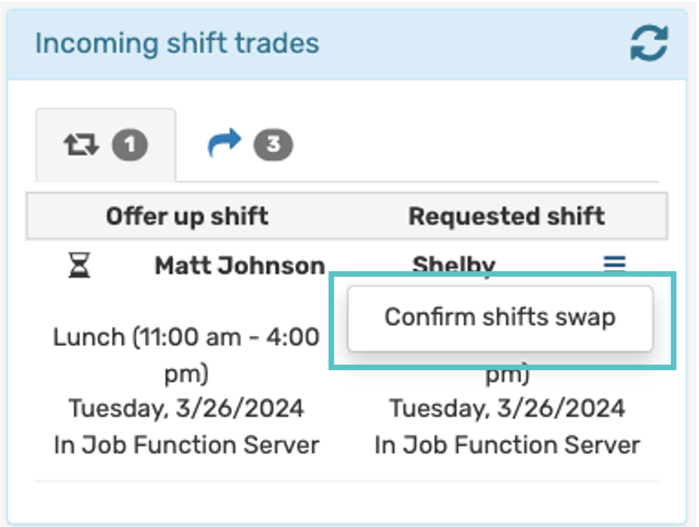Refresh the incoming shift trades list
Viewport: 699px width, 527px height.
point(649,43)
